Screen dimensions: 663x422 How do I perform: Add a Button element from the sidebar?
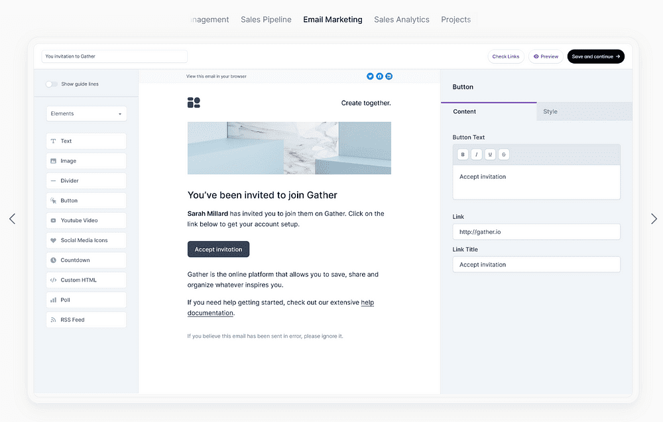(x=86, y=201)
